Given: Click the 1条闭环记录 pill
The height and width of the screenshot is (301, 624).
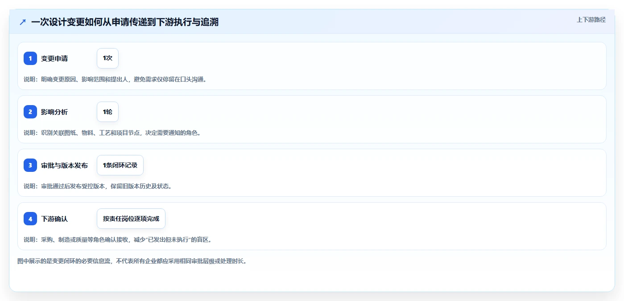Looking at the screenshot, I should [120, 165].
